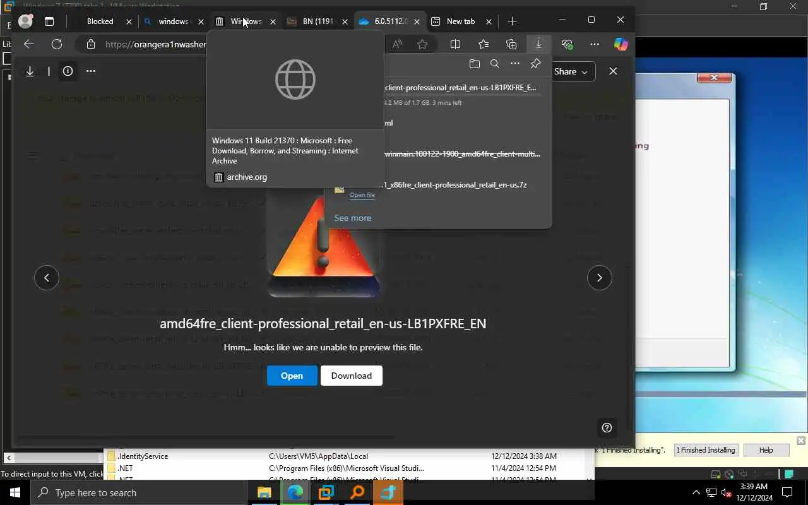Click I Finished Installing in VMware
This screenshot has width=808, height=505.
tap(706, 450)
